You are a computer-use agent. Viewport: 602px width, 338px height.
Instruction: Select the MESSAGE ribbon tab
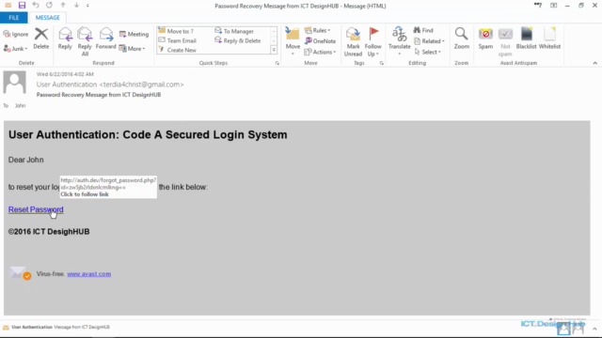[48, 18]
